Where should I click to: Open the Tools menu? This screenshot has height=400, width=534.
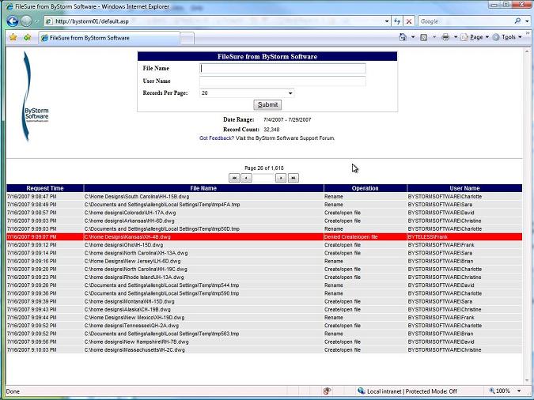[507, 37]
